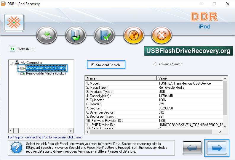Click the Disk2 drive icon
This screenshot has height=160, width=235.
(x=22, y=68)
